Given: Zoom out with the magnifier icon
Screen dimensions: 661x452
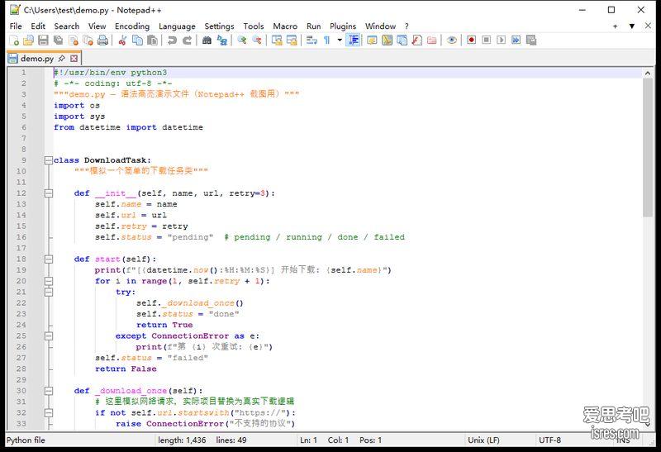Looking at the screenshot, I should [257, 40].
